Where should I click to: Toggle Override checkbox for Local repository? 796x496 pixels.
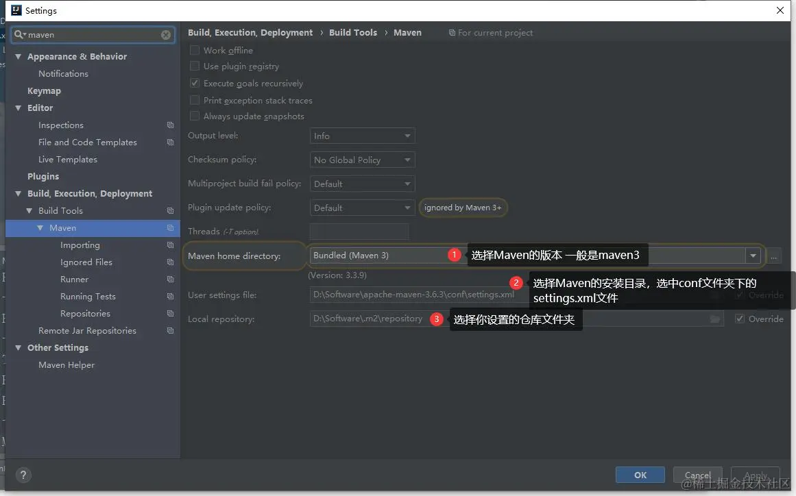pyautogui.click(x=740, y=319)
